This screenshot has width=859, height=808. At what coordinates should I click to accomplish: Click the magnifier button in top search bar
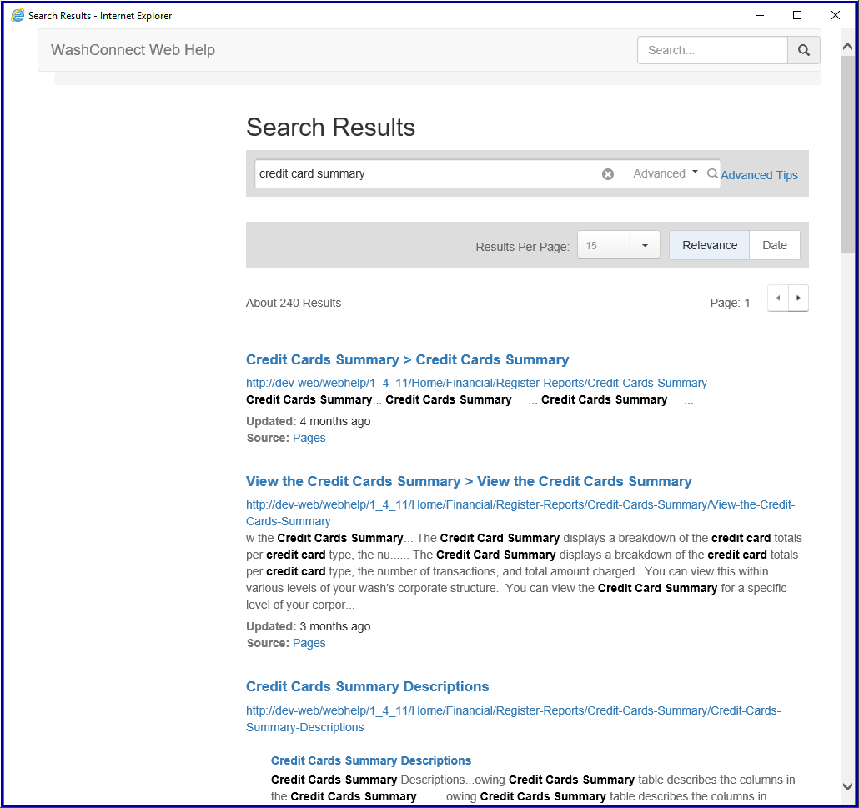[803, 50]
